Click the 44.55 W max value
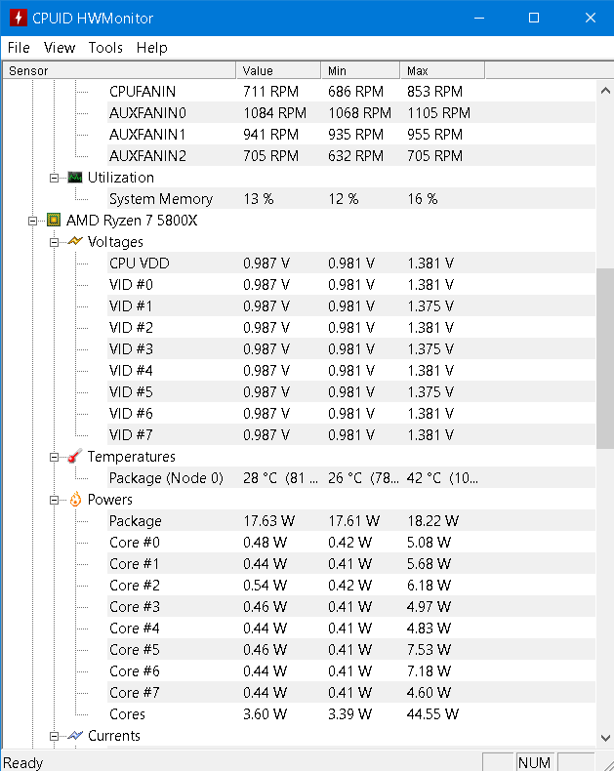 [432, 714]
